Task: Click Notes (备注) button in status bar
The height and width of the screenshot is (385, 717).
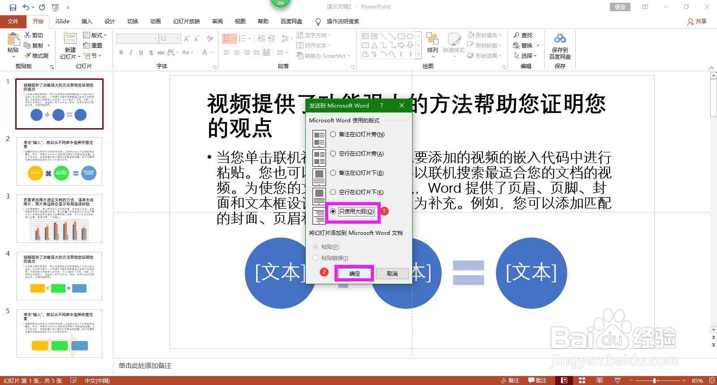Action: 510,381
